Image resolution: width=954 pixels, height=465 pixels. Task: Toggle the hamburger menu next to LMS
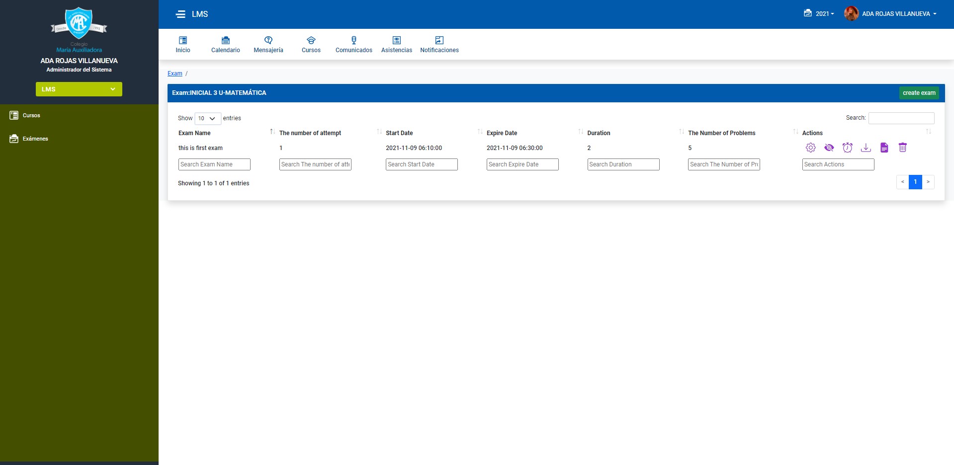click(180, 14)
